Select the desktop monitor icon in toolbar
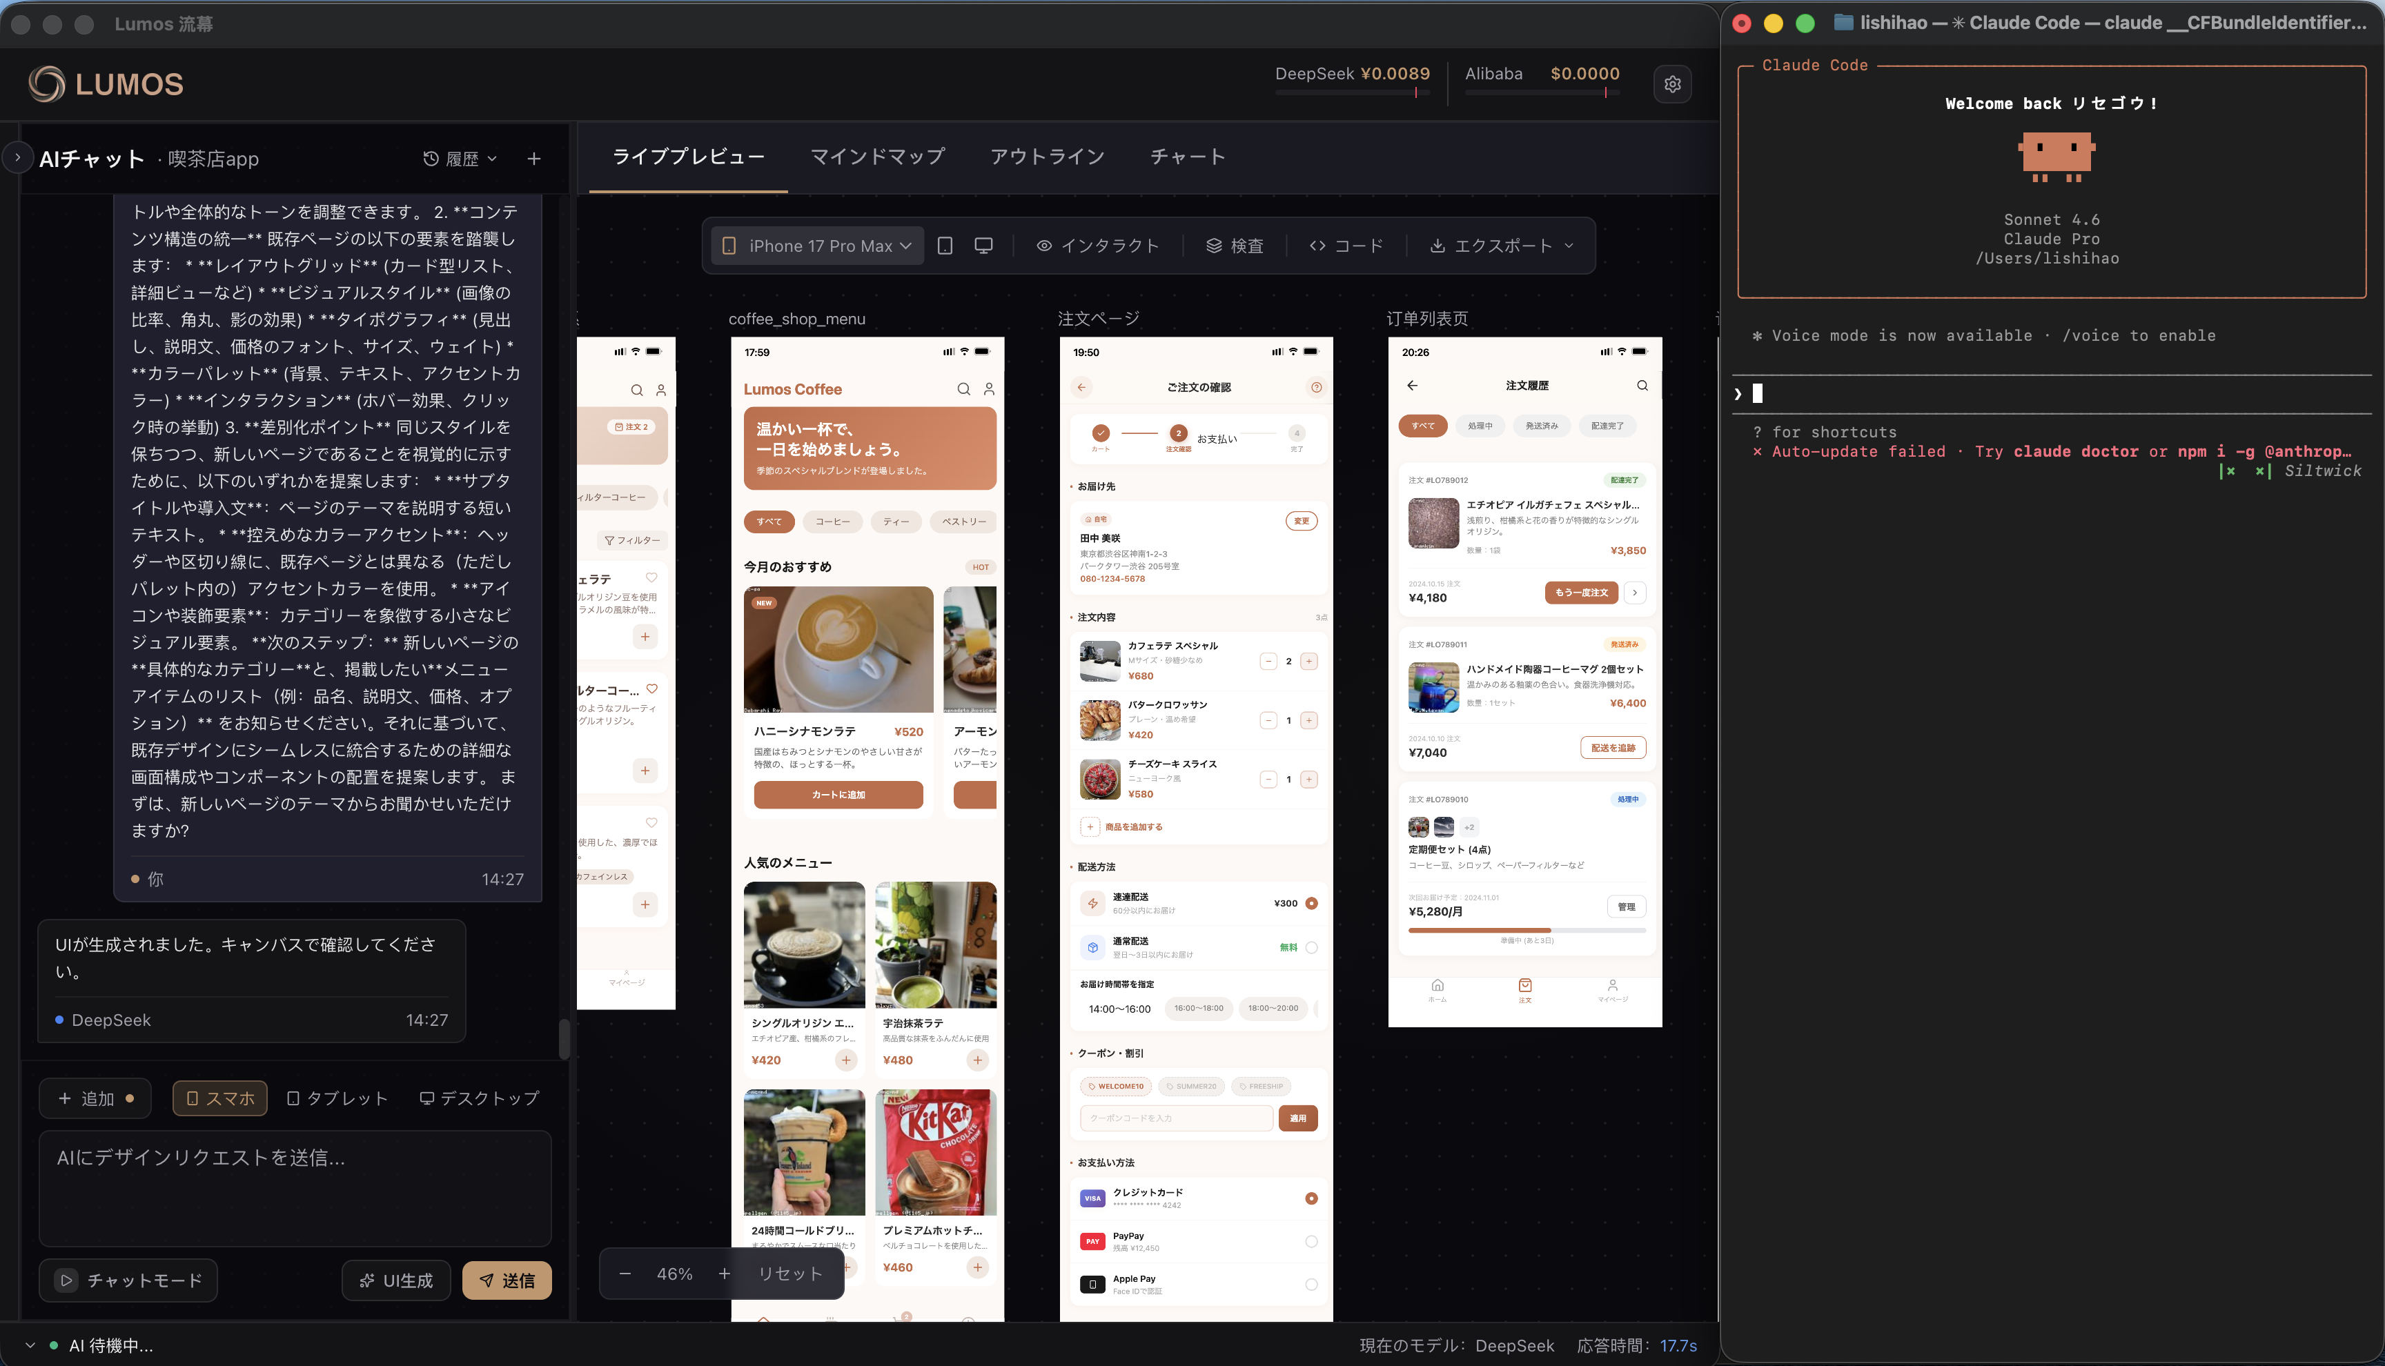2385x1366 pixels. pos(982,246)
